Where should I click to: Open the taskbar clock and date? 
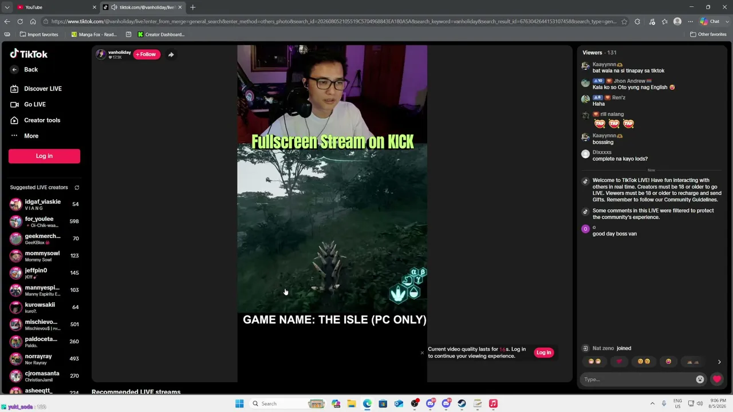718,404
